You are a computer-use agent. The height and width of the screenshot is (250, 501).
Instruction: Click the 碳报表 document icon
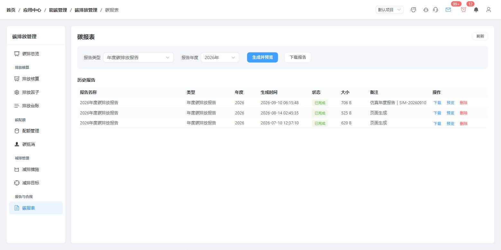[x=17, y=208]
